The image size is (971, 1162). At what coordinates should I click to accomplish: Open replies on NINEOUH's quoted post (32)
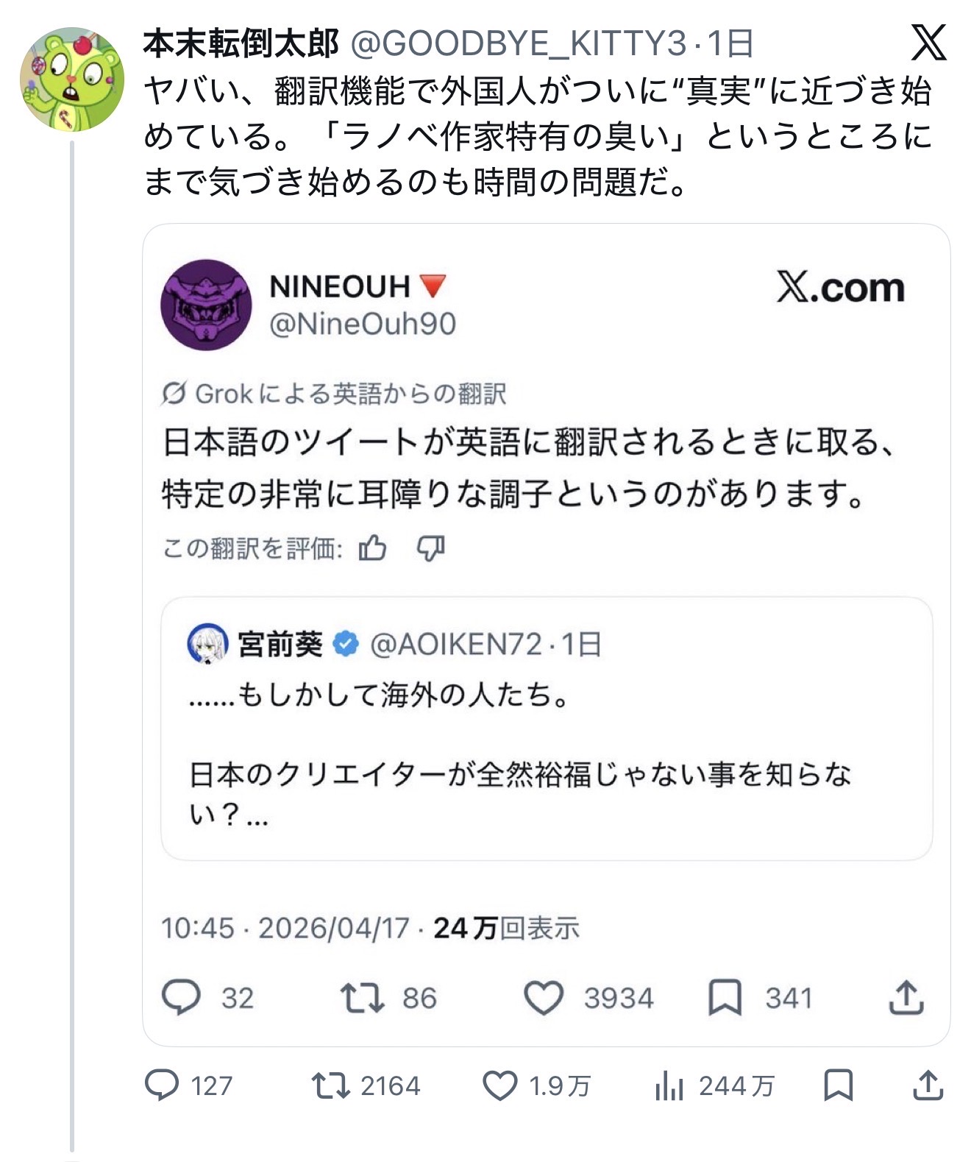181,998
